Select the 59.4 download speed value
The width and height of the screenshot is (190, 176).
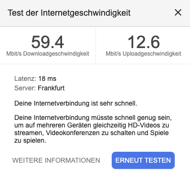click(48, 42)
